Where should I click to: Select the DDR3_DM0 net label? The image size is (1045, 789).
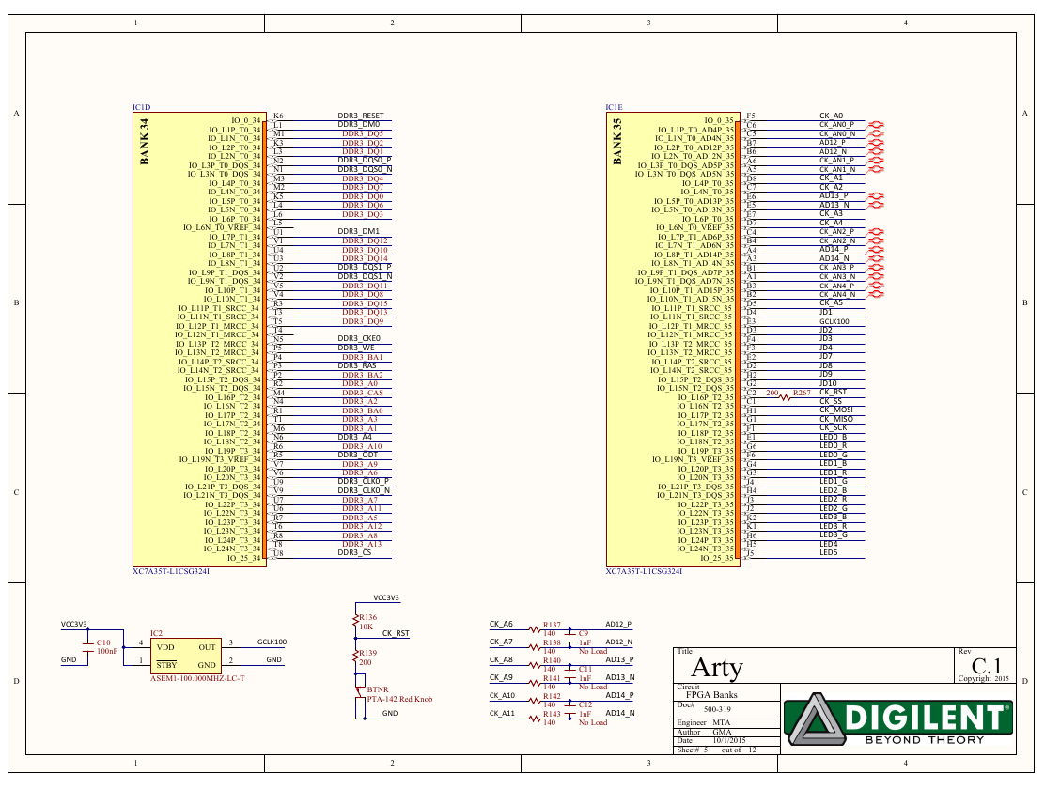coord(359,125)
